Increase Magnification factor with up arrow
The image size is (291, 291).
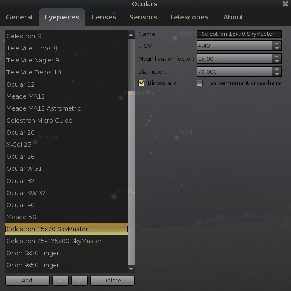277,56
